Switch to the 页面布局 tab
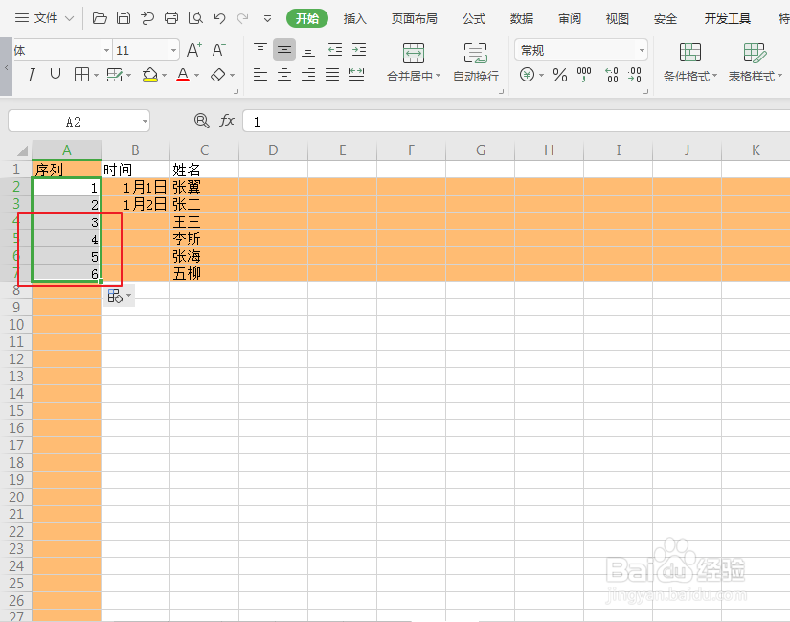 [x=414, y=19]
